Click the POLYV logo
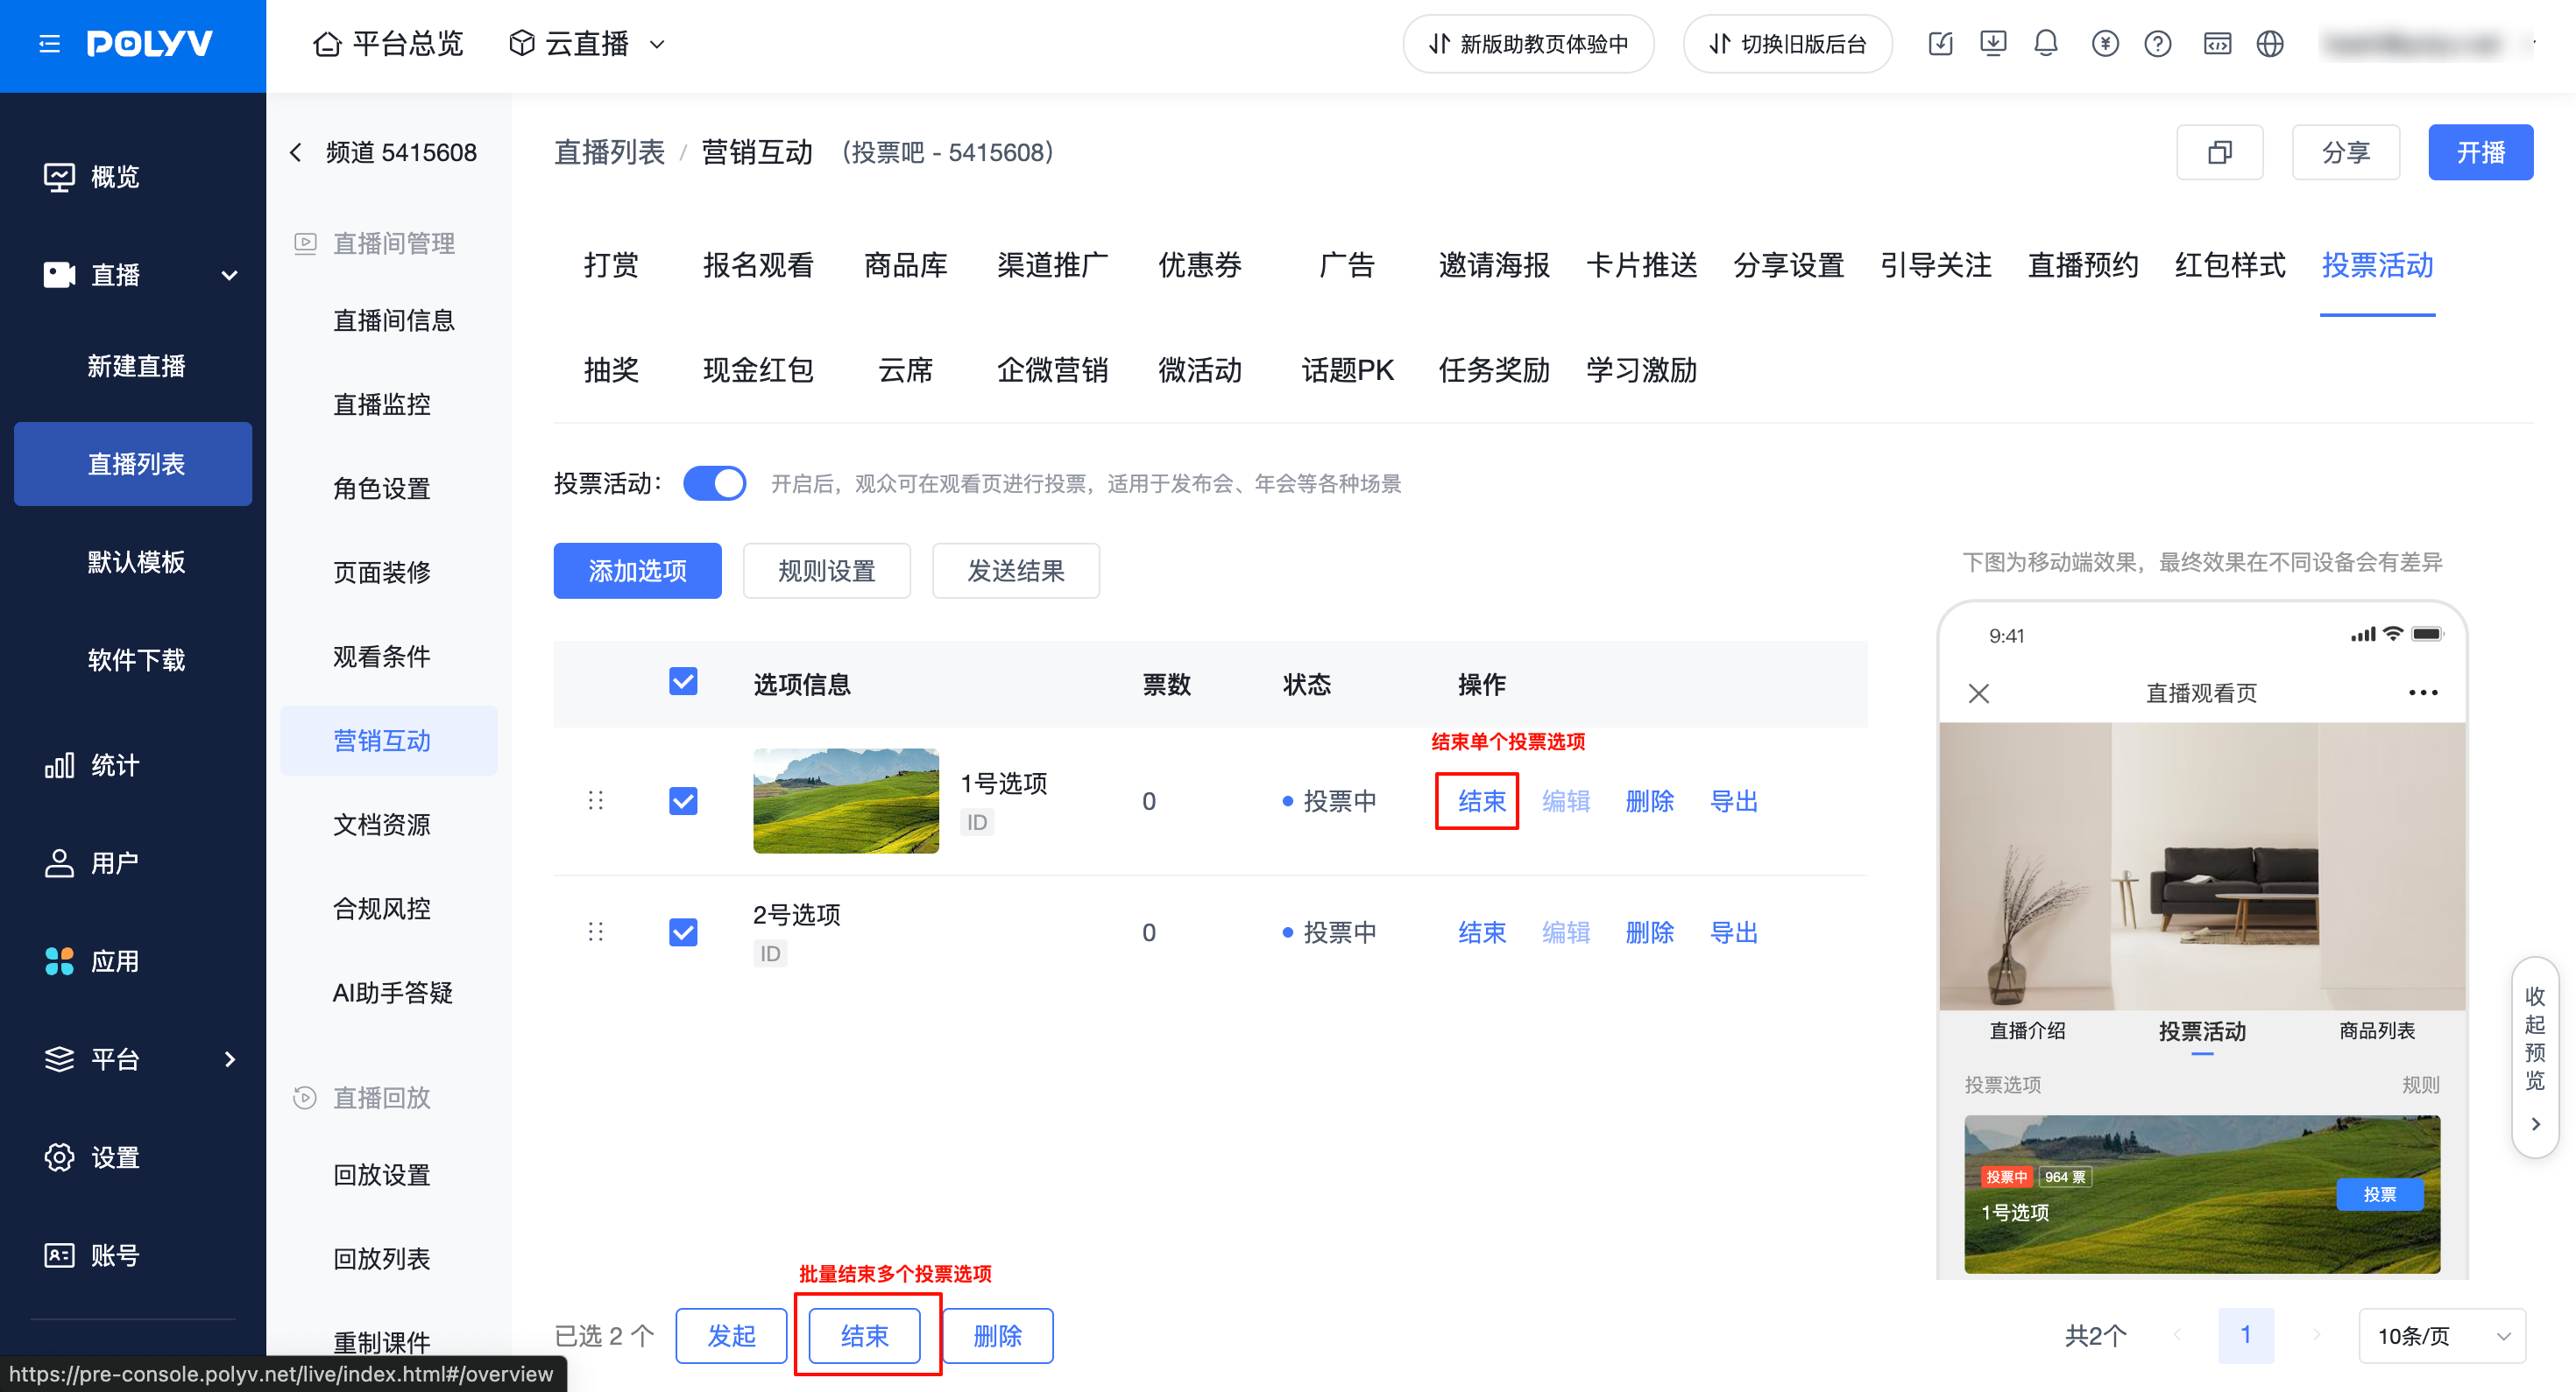Viewport: 2576px width, 1392px height. click(x=150, y=44)
